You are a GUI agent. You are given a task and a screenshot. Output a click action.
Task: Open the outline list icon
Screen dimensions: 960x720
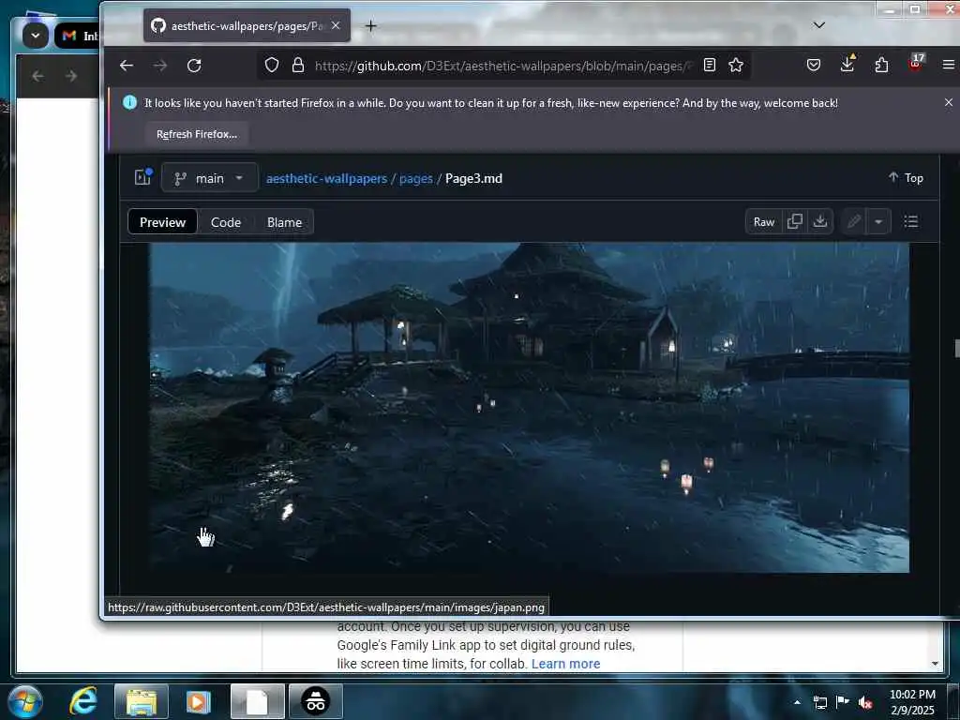coord(911,221)
